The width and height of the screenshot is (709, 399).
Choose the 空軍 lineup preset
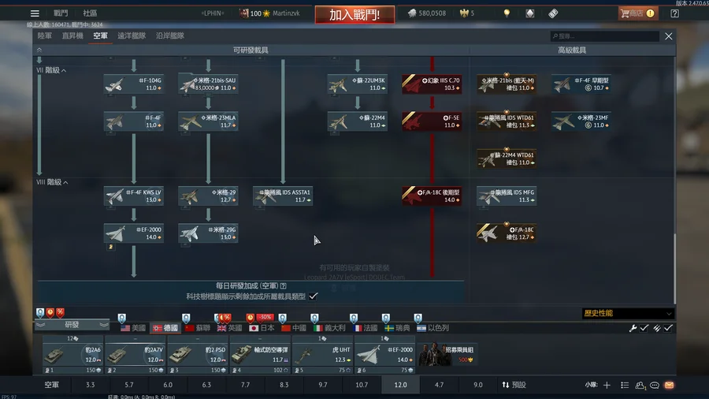click(51, 385)
